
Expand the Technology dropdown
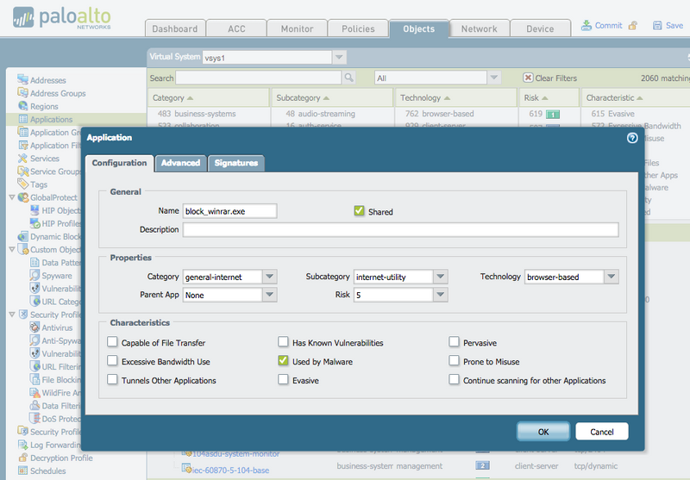click(611, 277)
